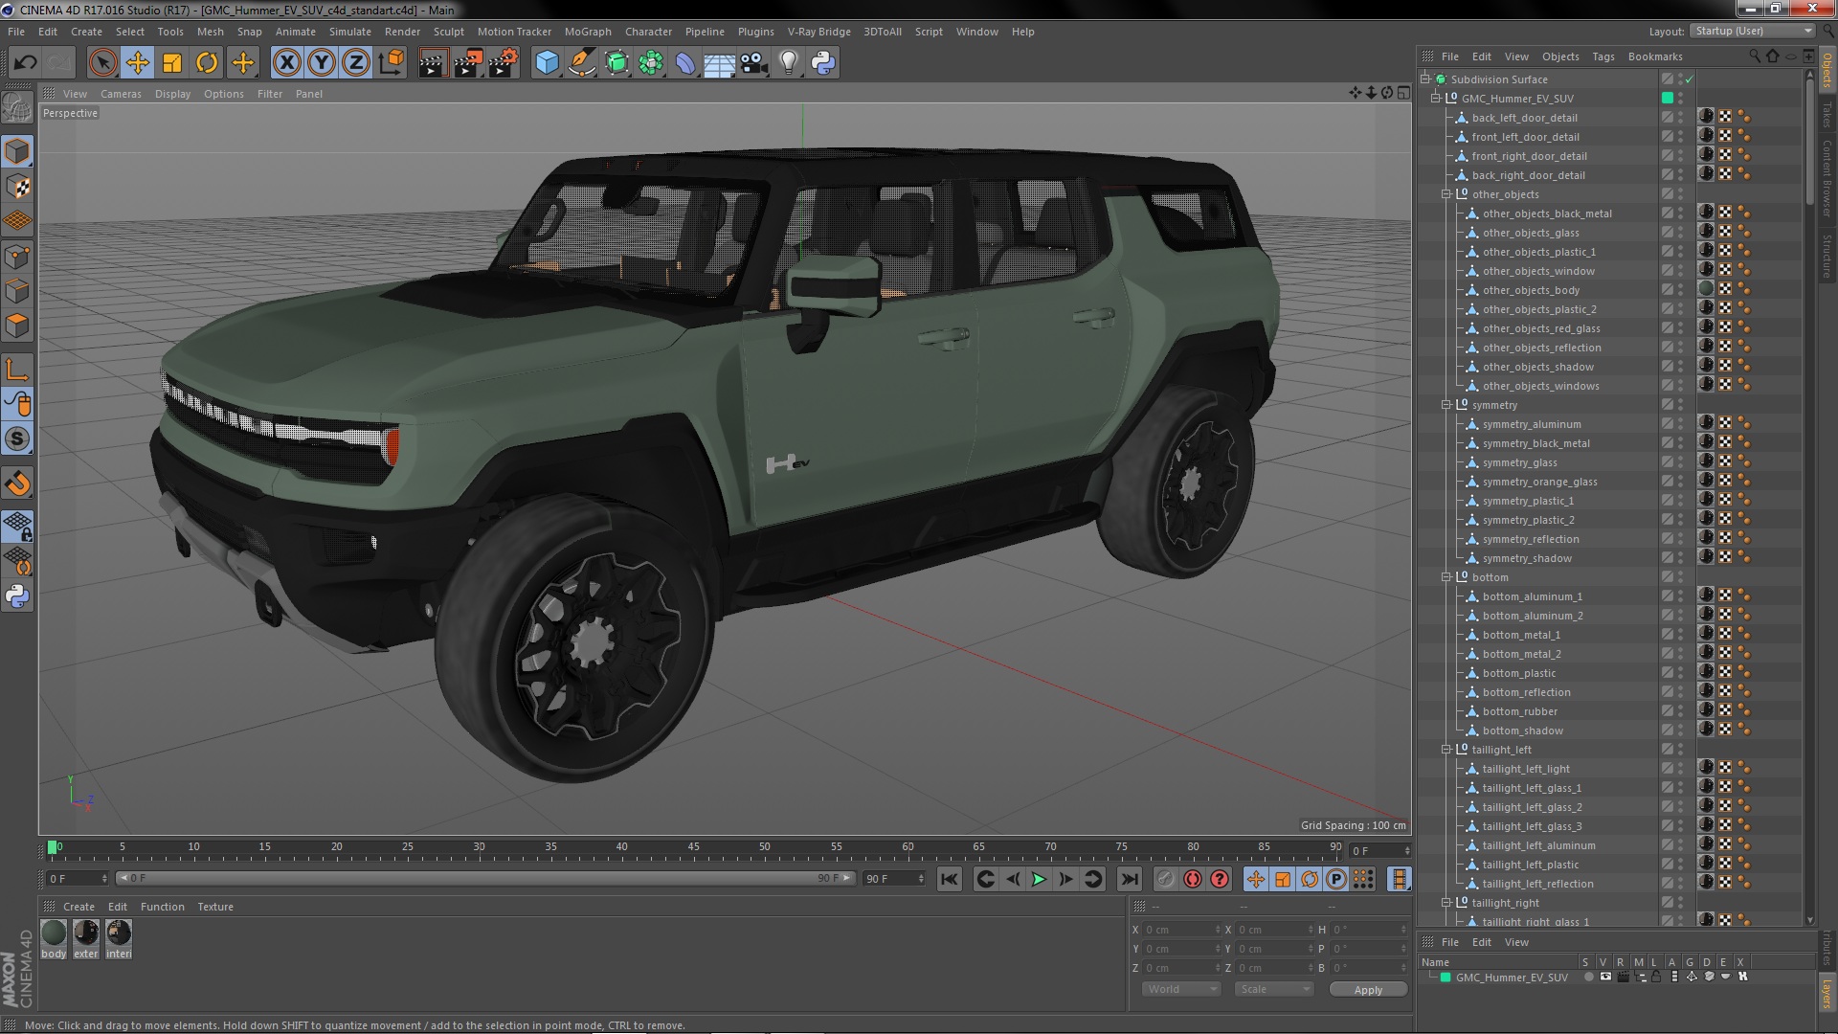The width and height of the screenshot is (1838, 1034).
Task: Toggle visibility dots for back_left_door_detail
Action: point(1680,118)
